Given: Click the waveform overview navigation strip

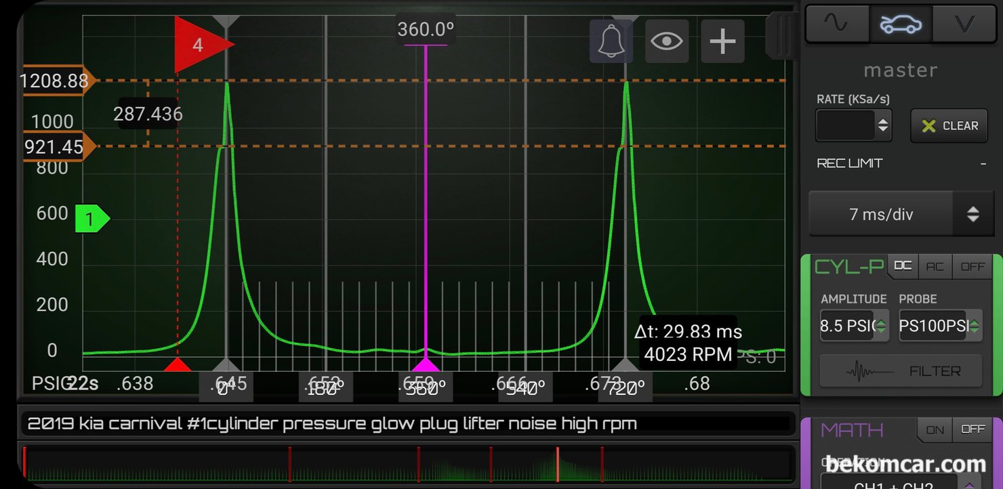Looking at the screenshot, I should (407, 464).
